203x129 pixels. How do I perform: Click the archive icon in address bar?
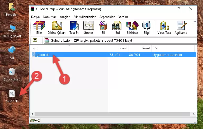pos(47,41)
